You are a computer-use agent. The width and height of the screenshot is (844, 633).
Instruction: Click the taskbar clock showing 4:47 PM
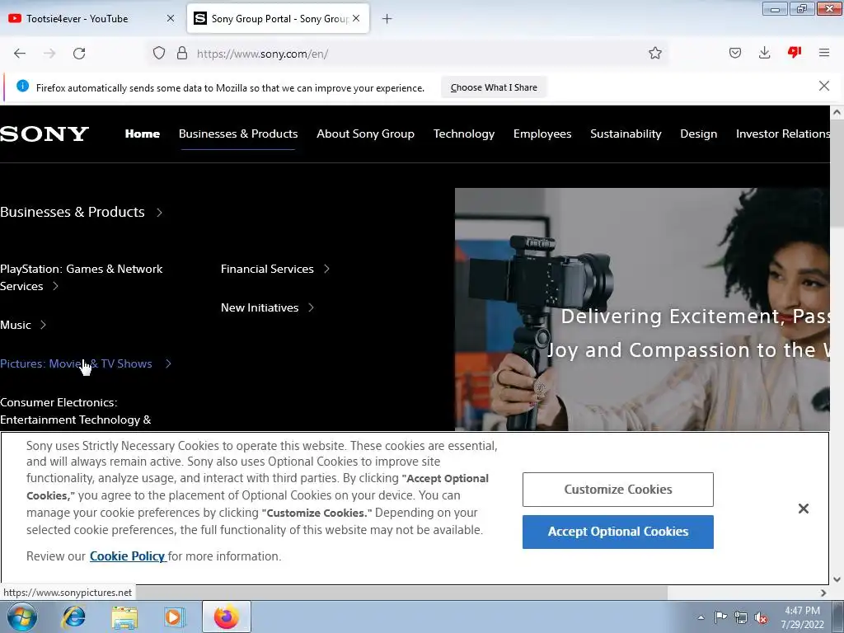tap(803, 617)
